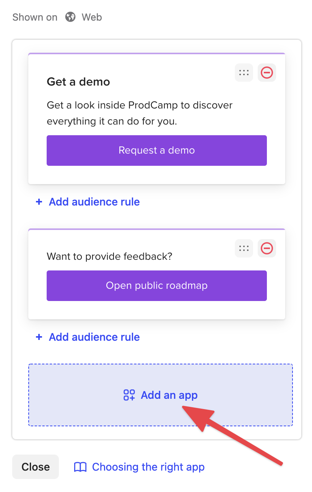Screen dimensions: 312x492
Task: Click the Request a demo button
Action: [157, 151]
